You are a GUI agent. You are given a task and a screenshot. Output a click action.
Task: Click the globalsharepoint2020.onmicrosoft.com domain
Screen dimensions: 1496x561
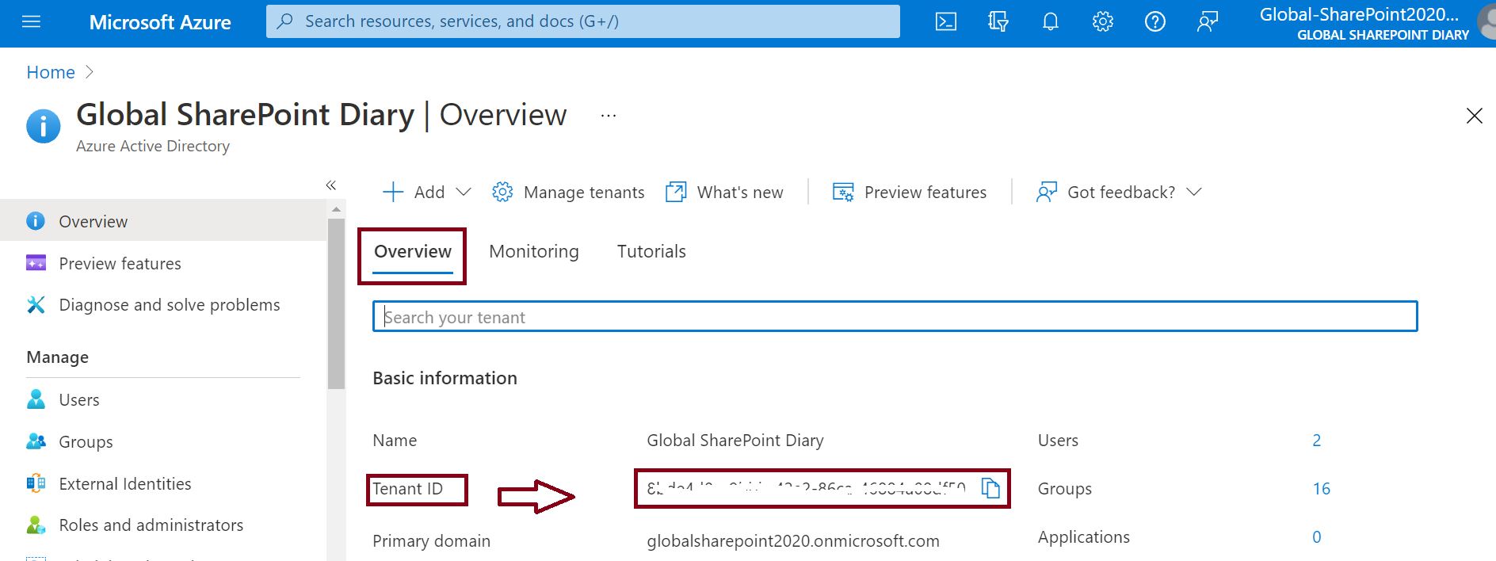click(793, 541)
